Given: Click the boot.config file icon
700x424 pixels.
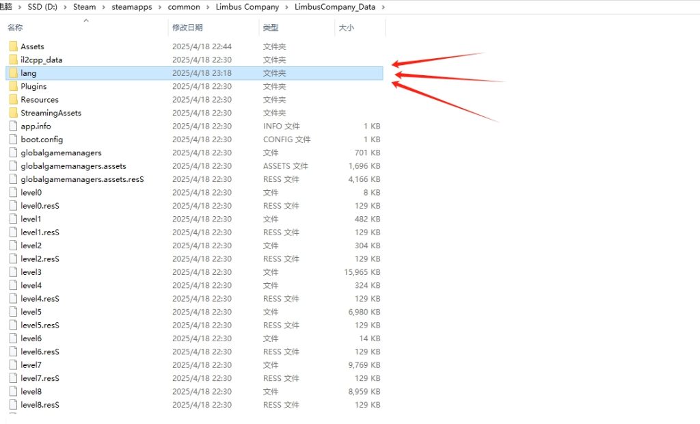Looking at the screenshot, I should pyautogui.click(x=14, y=140).
